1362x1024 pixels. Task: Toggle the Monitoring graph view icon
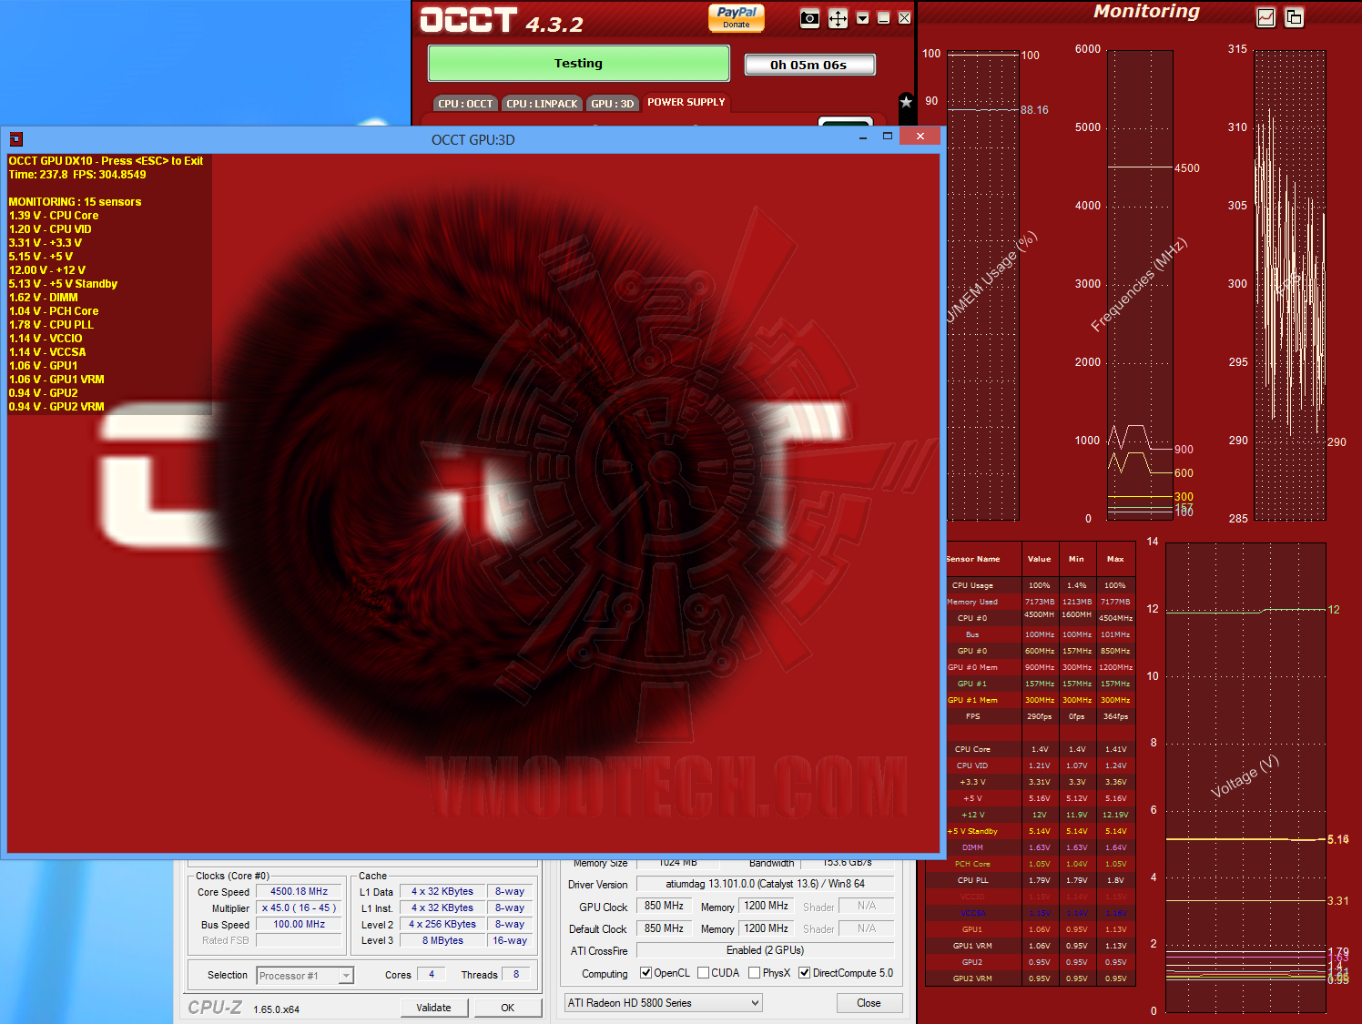pyautogui.click(x=1265, y=17)
